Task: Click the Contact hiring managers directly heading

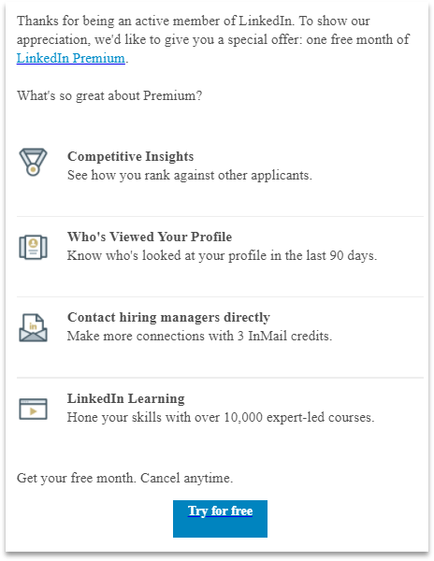Action: point(168,317)
